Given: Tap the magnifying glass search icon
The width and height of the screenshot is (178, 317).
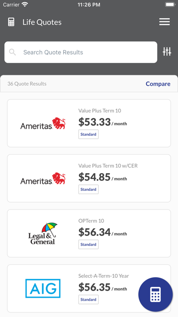Looking at the screenshot, I should click(13, 52).
